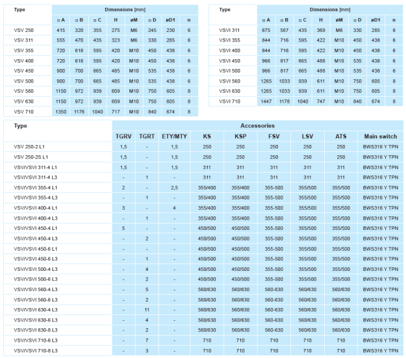Click the VSVI 500 type cell
Screen dimensions: 406x358
[229, 71]
